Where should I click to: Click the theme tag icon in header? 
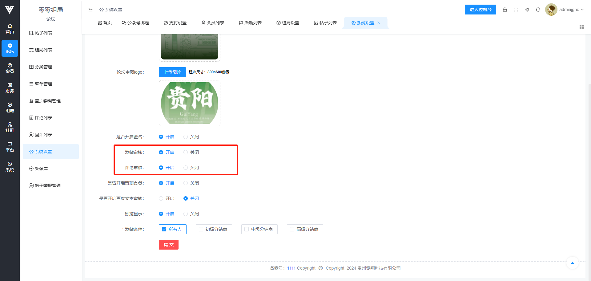pos(527,10)
